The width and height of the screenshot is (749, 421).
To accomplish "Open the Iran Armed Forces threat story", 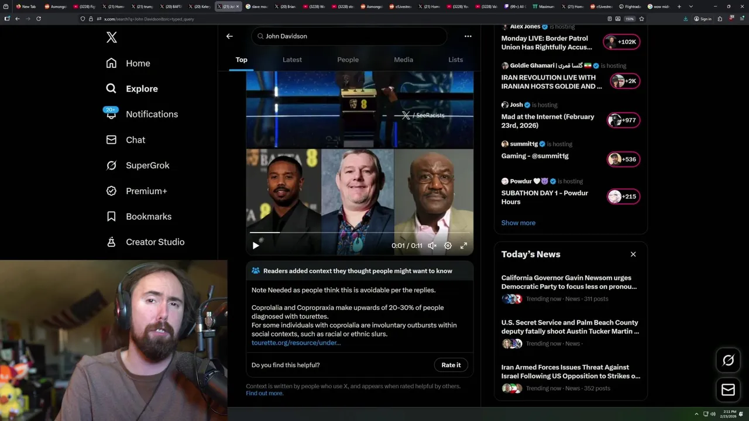I will point(571,378).
